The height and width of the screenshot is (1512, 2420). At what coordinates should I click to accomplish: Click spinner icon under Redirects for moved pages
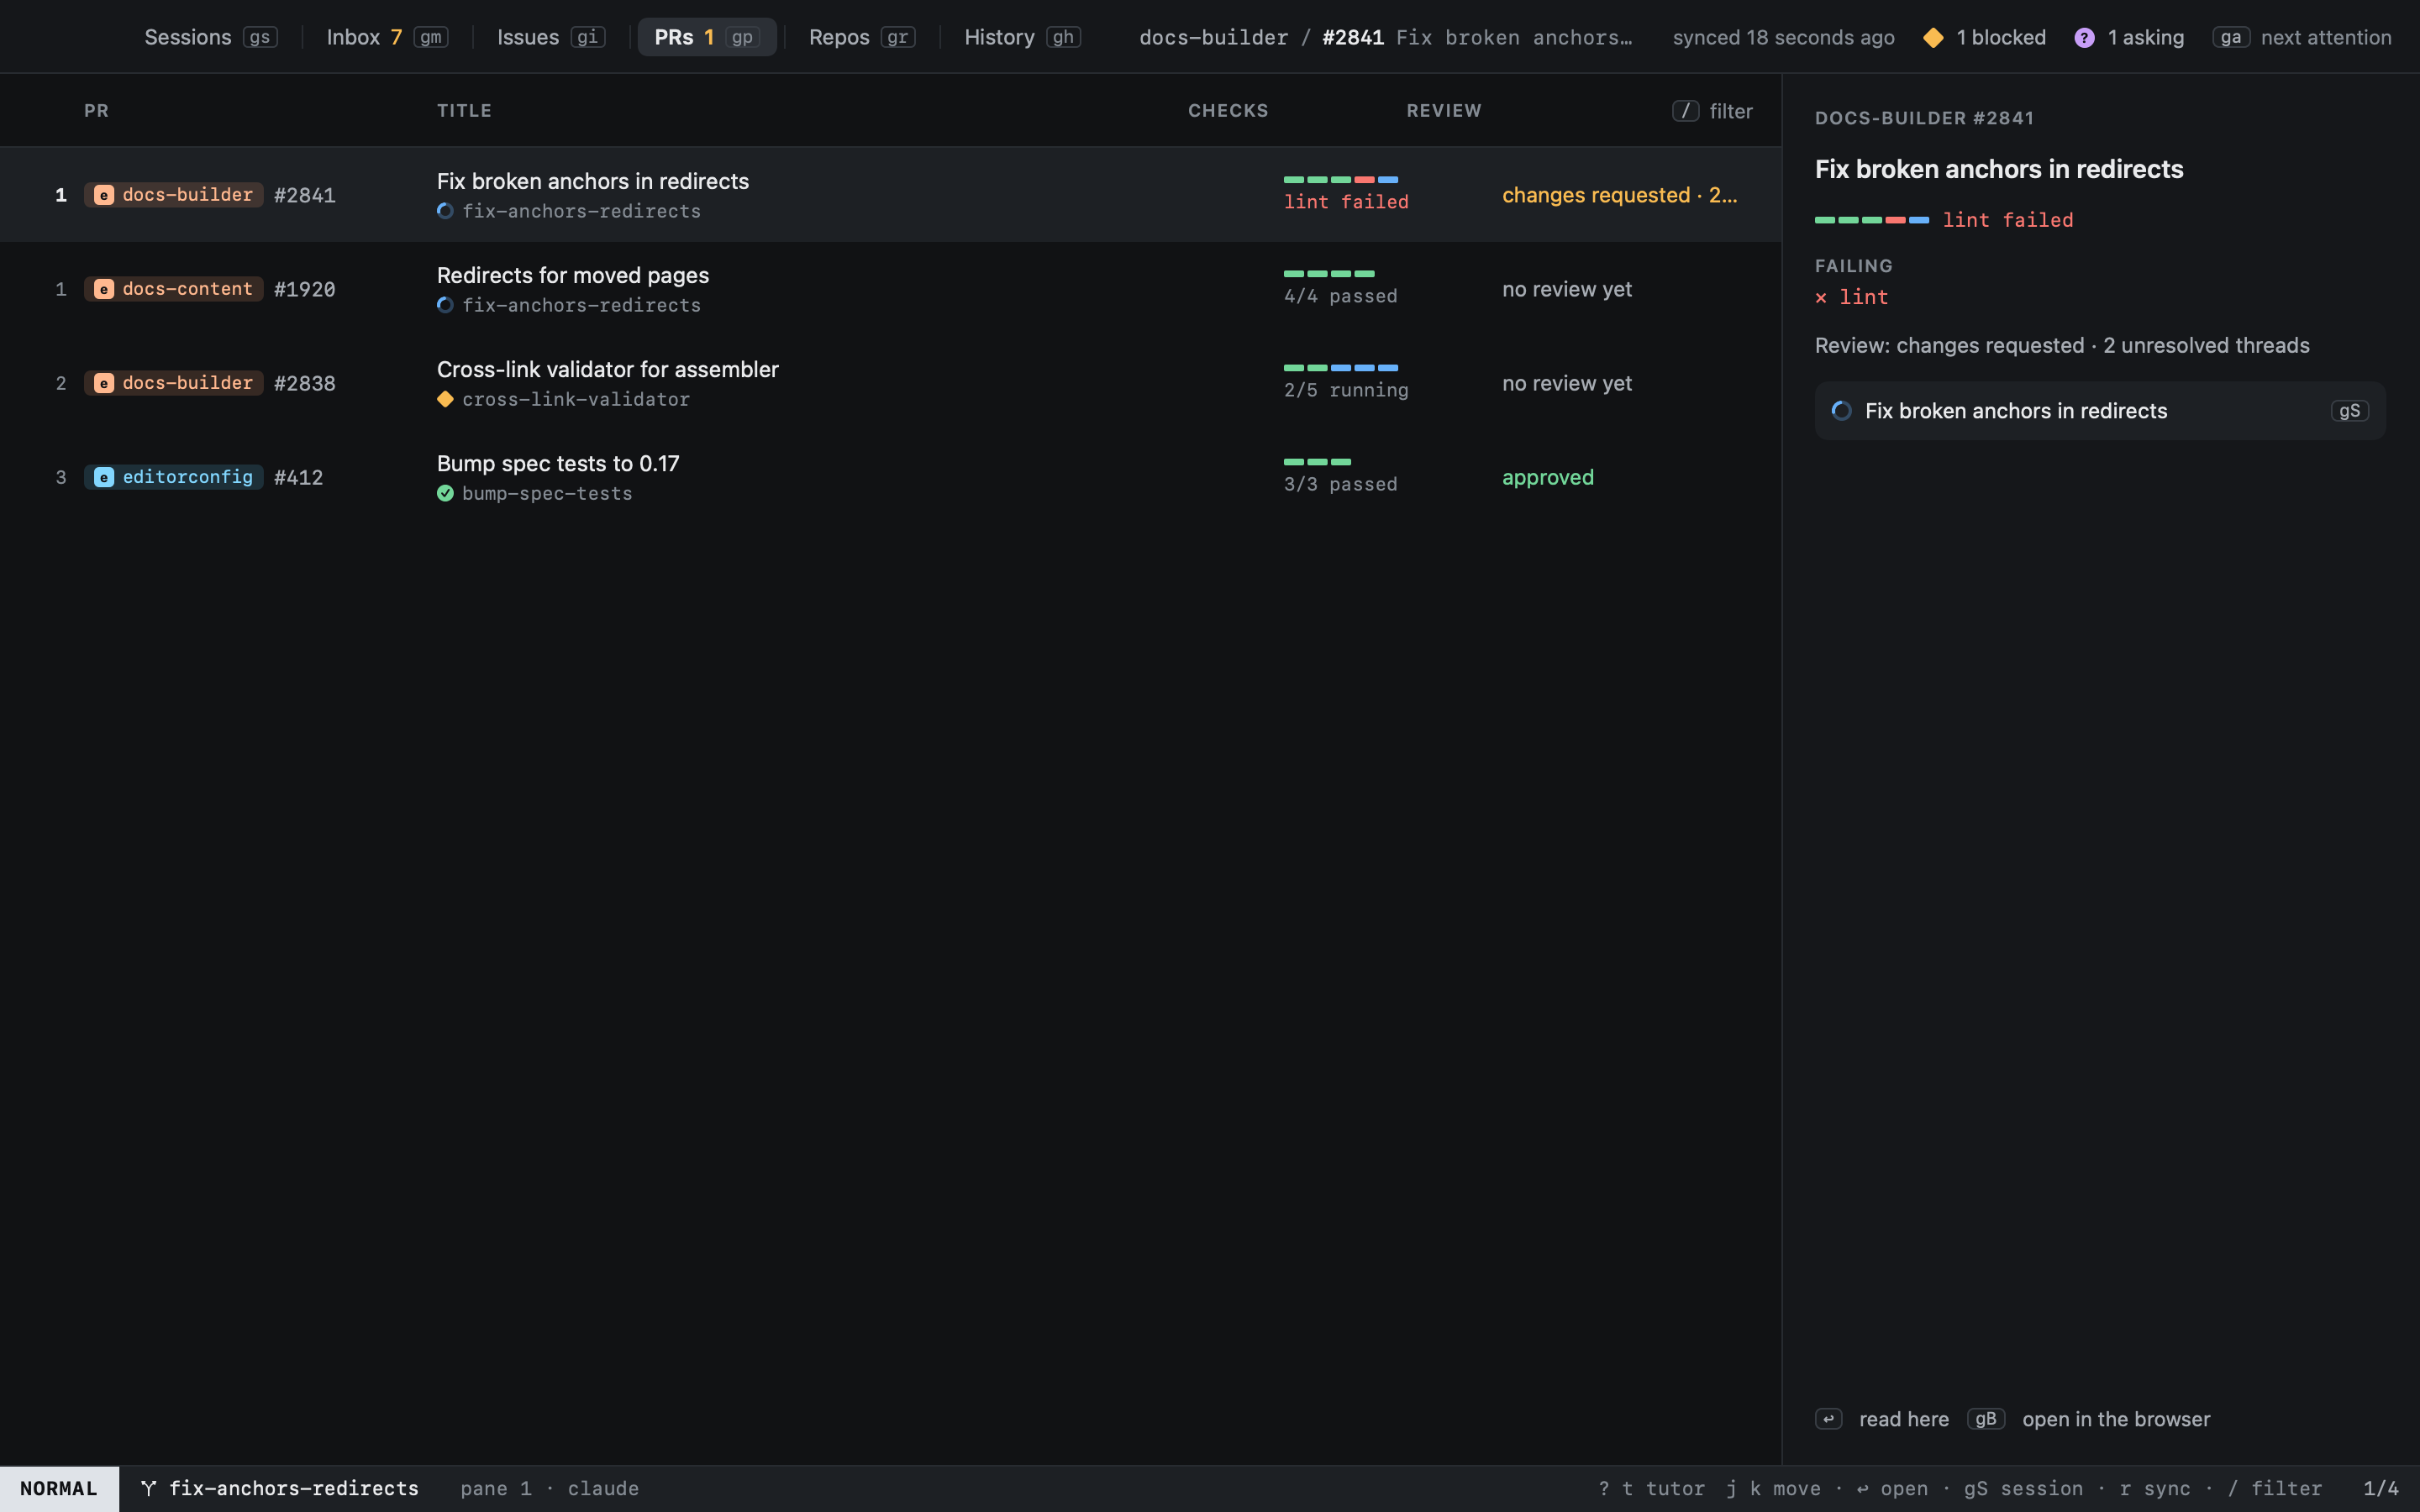coord(445,305)
